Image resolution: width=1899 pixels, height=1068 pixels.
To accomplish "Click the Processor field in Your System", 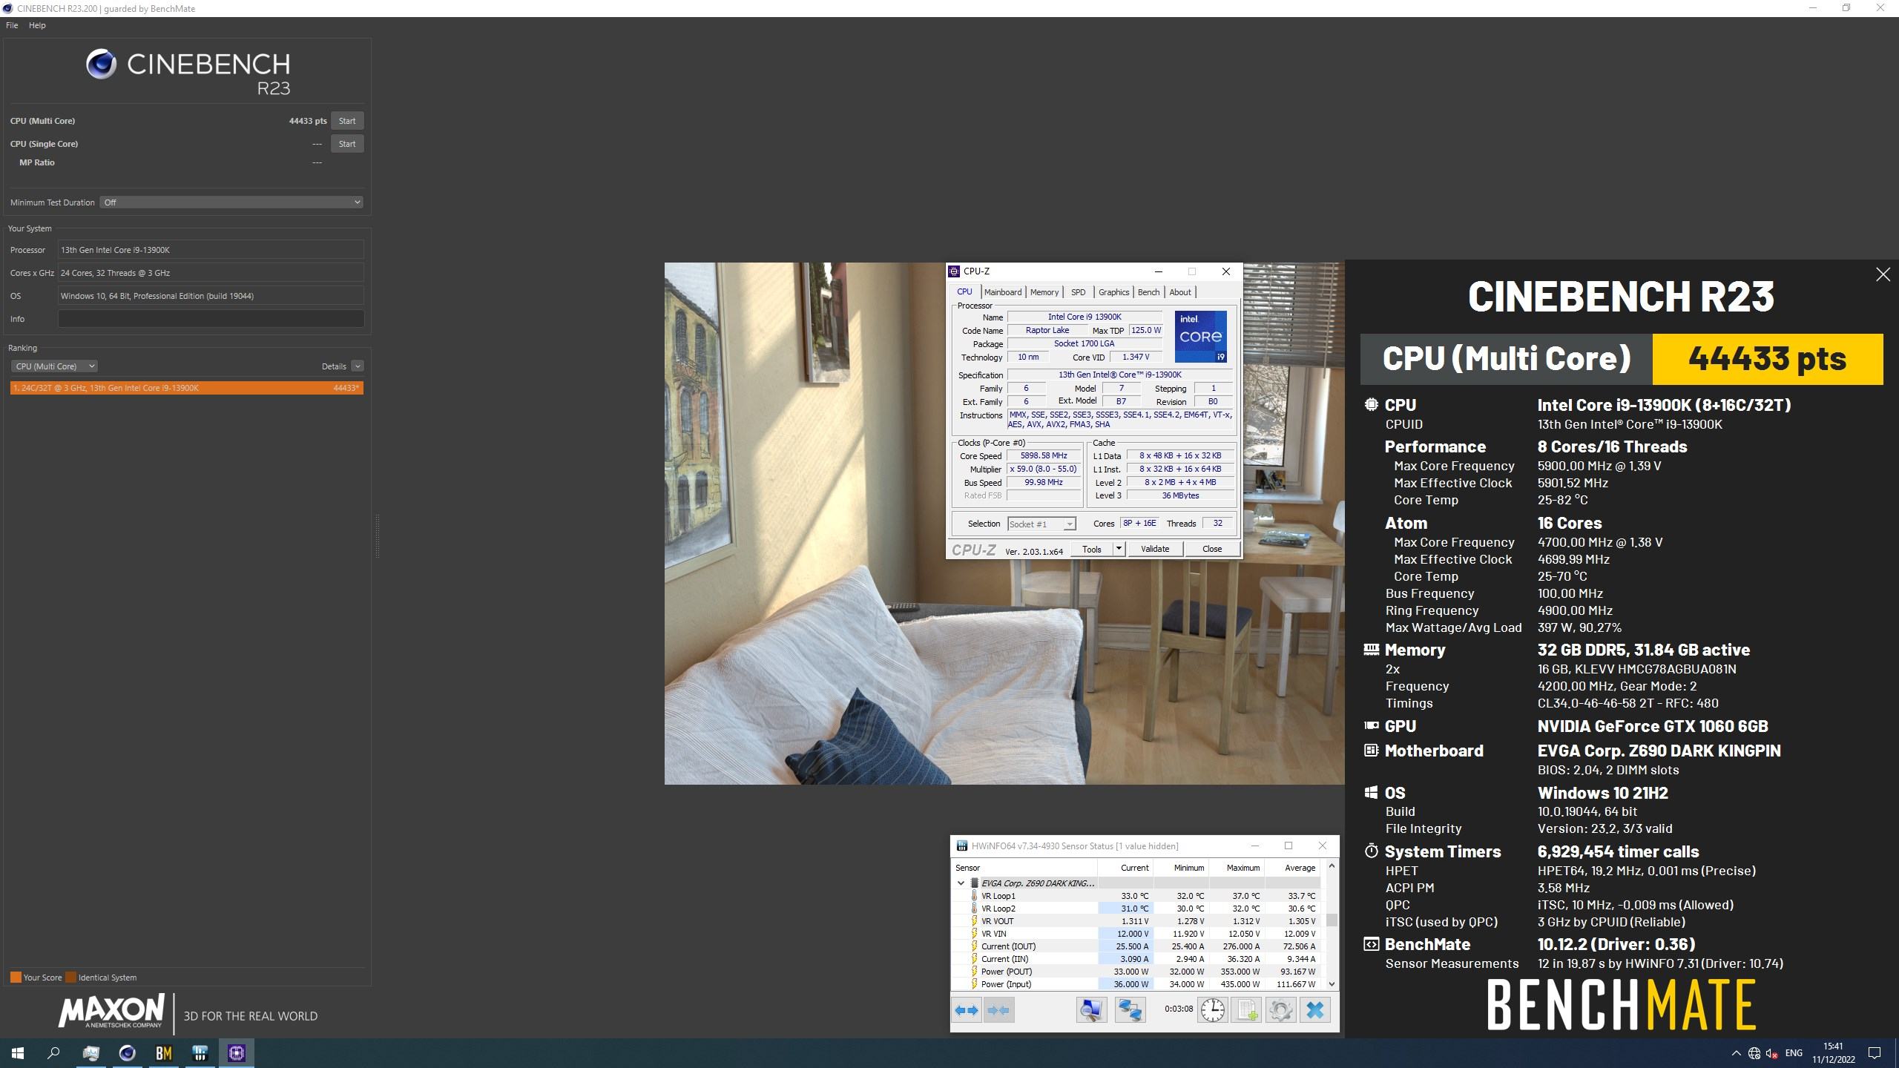I will point(211,250).
